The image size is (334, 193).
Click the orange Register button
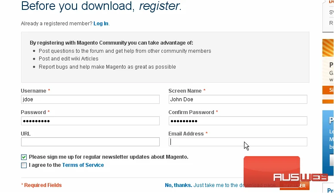[x=294, y=186]
